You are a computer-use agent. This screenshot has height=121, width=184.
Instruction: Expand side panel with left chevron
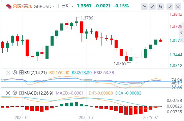pyautogui.click(x=181, y=33)
